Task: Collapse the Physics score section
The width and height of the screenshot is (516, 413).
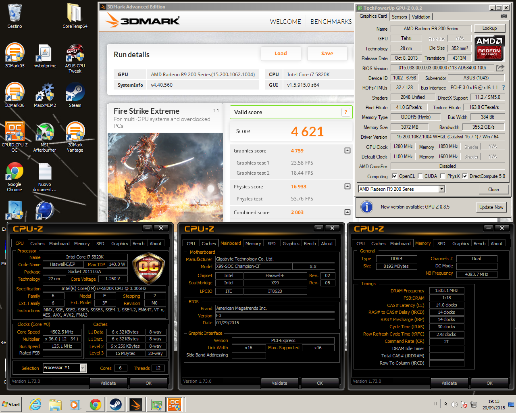Action: tap(347, 186)
